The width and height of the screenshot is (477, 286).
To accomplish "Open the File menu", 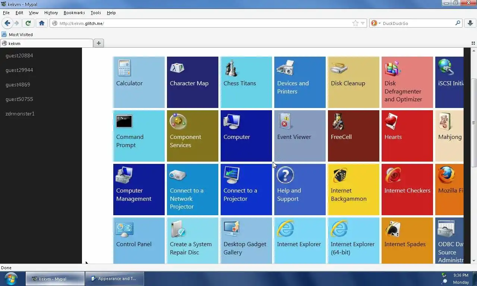I will coord(6,13).
